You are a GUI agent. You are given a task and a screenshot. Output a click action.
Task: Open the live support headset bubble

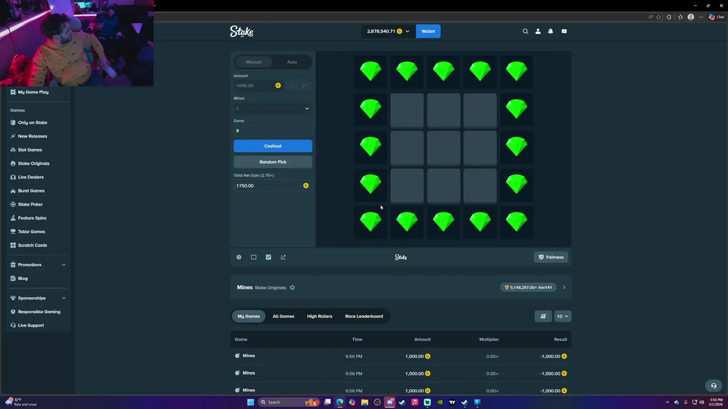click(714, 386)
